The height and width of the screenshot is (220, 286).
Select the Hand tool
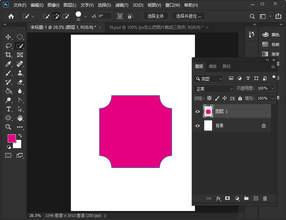[20, 118]
